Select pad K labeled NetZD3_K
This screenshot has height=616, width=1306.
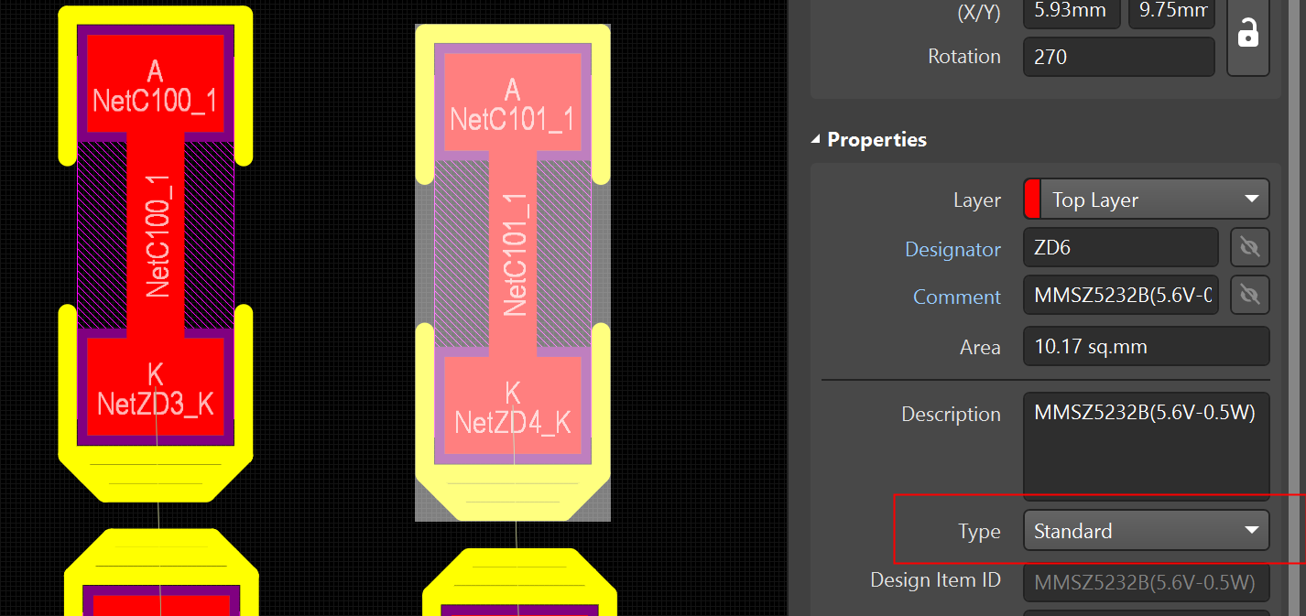click(155, 387)
